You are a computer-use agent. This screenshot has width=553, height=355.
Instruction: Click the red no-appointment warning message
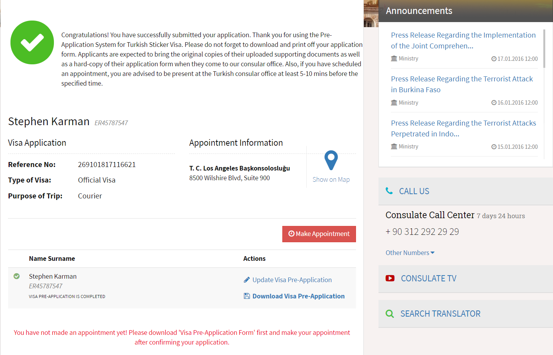[182, 338]
